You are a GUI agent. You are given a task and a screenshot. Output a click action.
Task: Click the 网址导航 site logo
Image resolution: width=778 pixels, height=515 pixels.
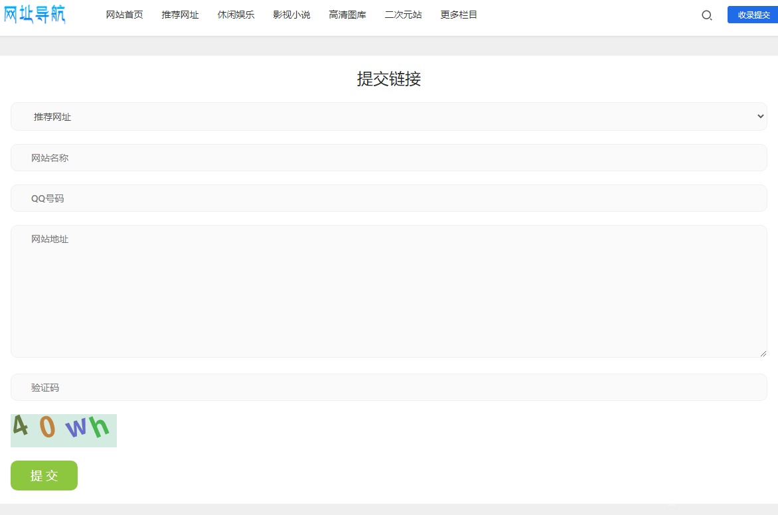35,14
